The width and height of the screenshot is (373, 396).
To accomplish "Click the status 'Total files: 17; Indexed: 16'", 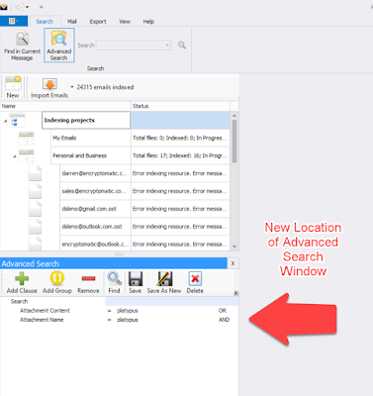I will pyautogui.click(x=180, y=155).
